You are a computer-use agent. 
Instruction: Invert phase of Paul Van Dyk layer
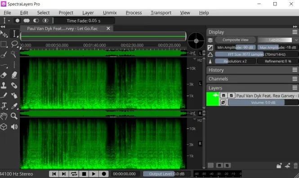223,102
